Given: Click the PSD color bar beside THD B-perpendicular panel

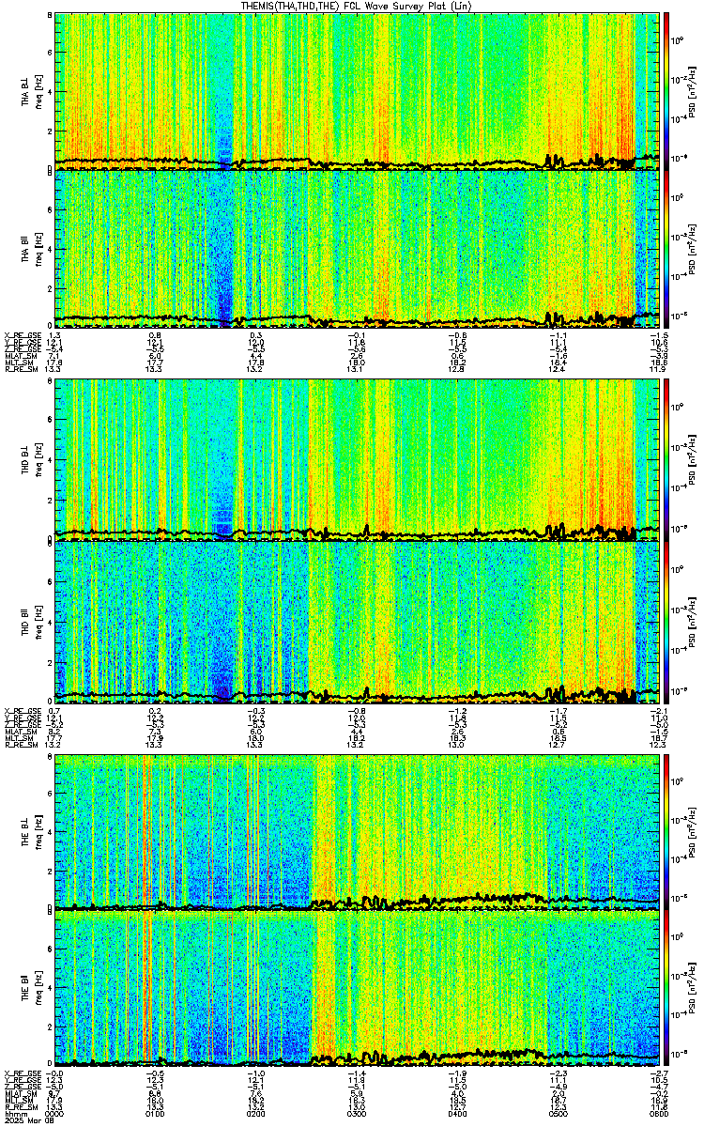Looking at the screenshot, I should 666,461.
